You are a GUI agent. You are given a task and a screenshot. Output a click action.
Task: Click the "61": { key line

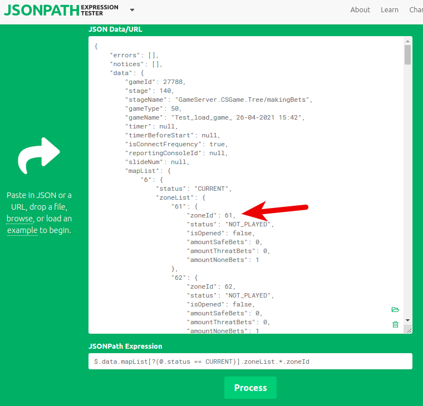click(x=185, y=206)
